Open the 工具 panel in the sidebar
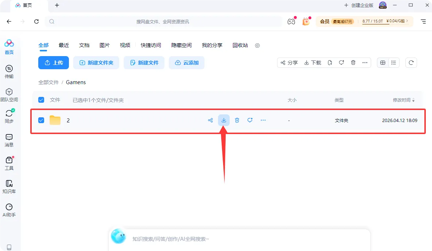This screenshot has height=251, width=432. point(9,163)
